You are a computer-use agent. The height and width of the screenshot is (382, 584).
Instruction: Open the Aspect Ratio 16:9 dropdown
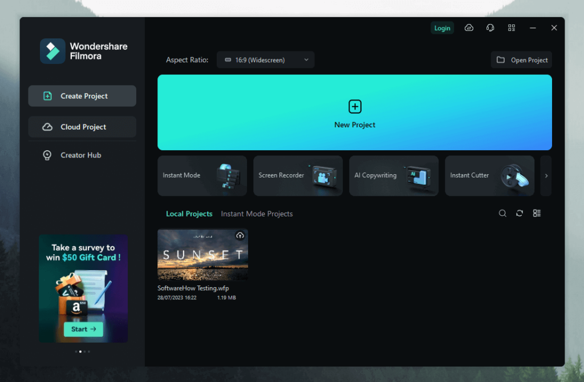tap(266, 60)
